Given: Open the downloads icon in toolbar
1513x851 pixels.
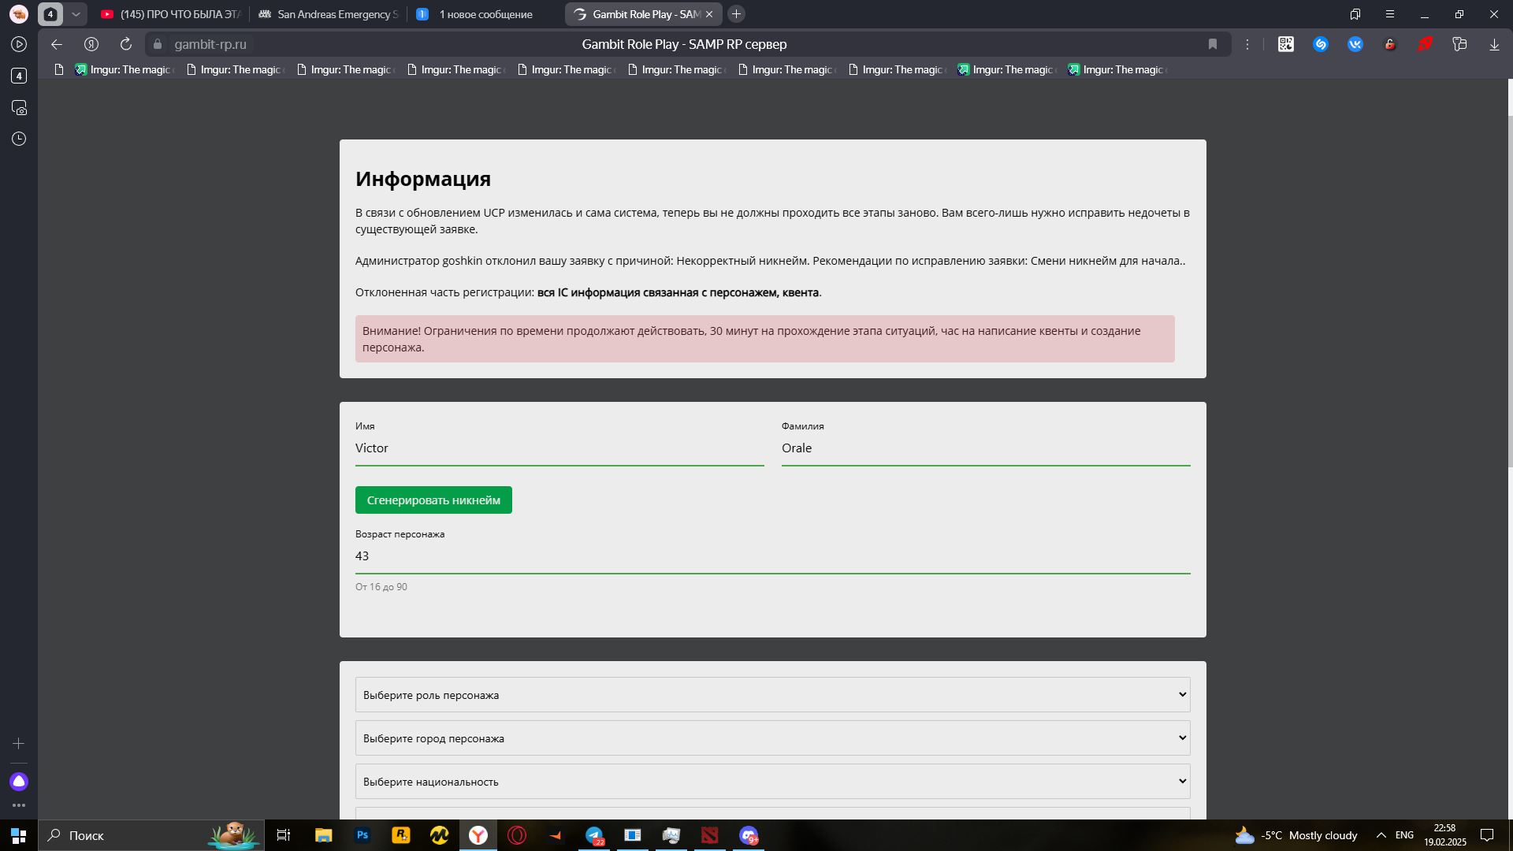Looking at the screenshot, I should [x=1494, y=44].
